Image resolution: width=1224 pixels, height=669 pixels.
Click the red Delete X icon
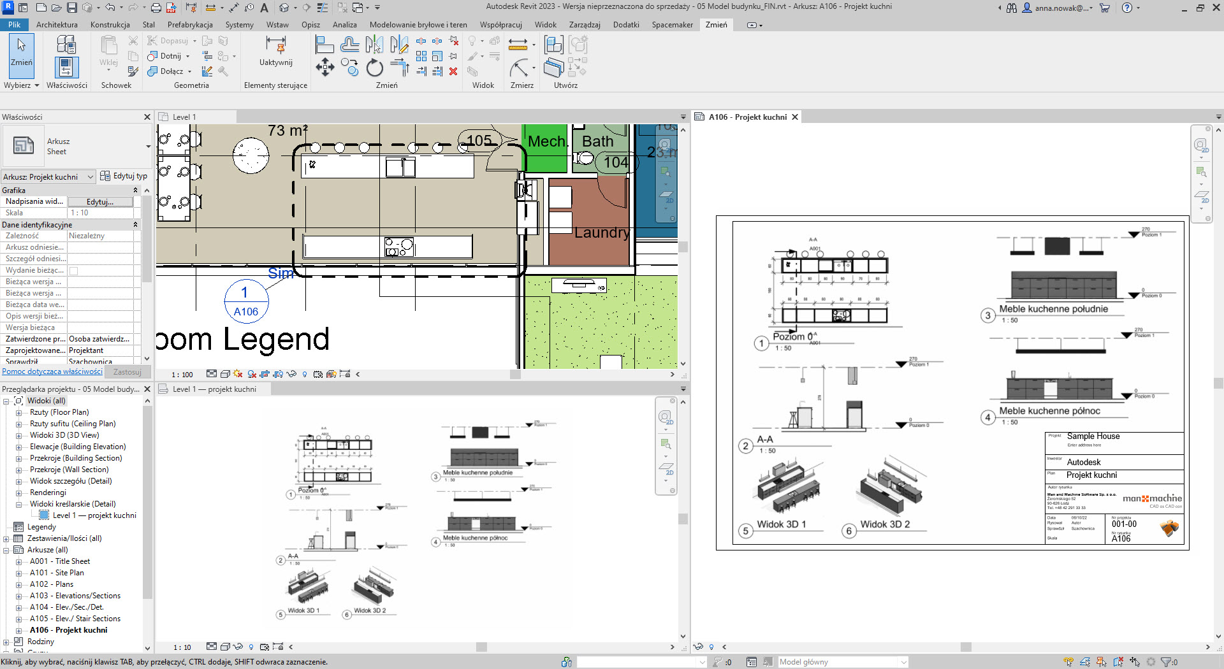(x=453, y=71)
